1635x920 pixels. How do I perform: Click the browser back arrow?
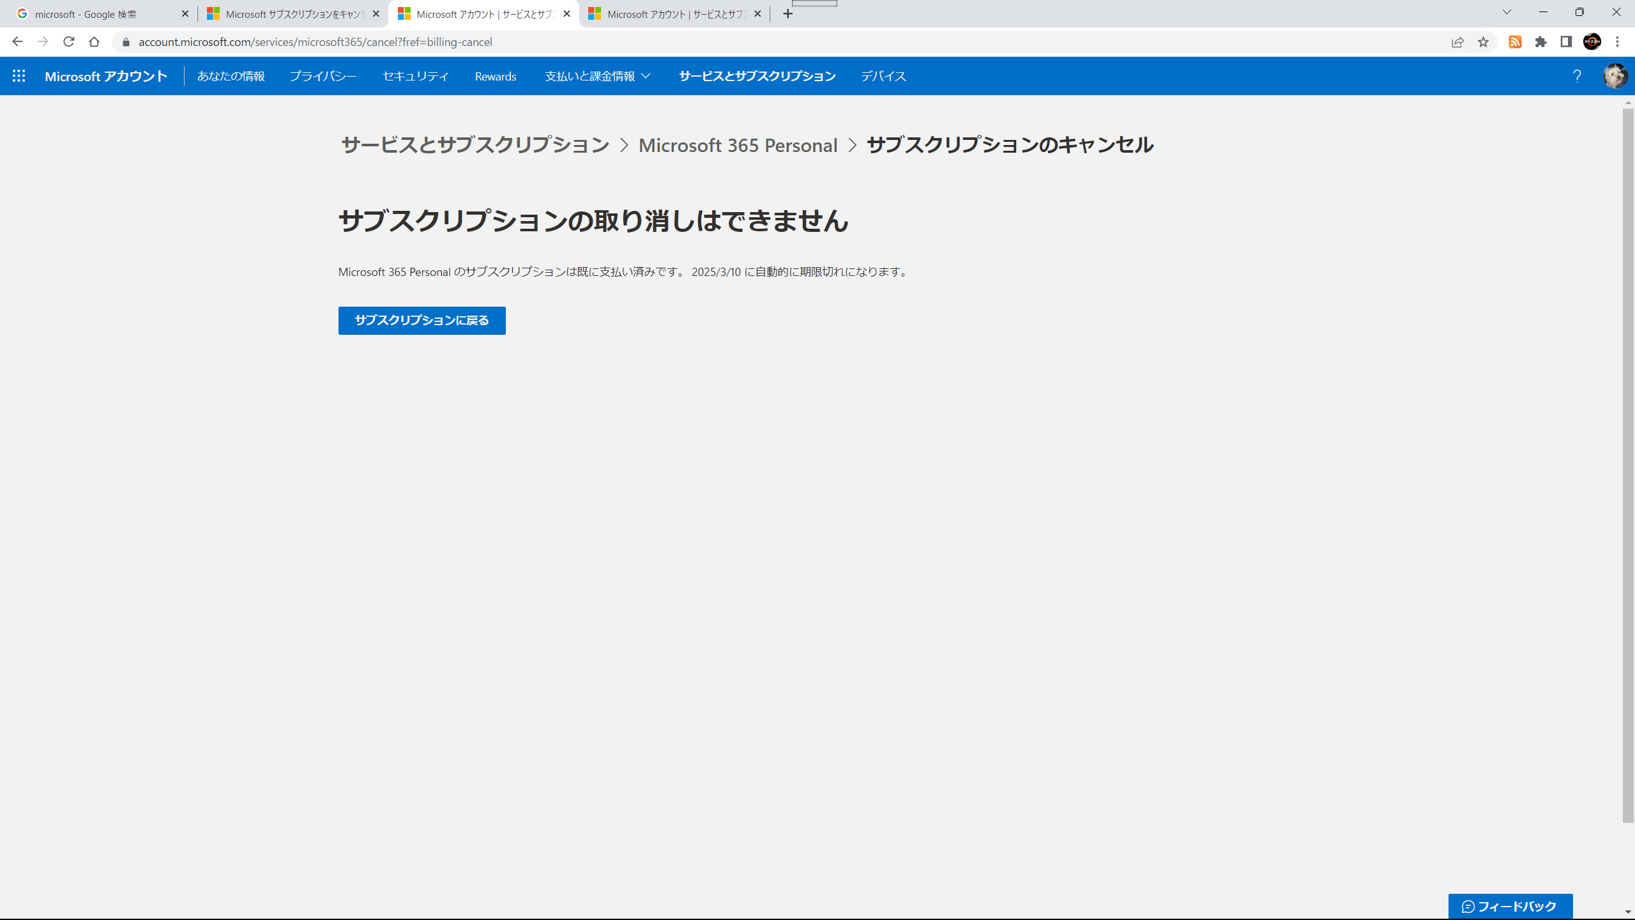17,42
